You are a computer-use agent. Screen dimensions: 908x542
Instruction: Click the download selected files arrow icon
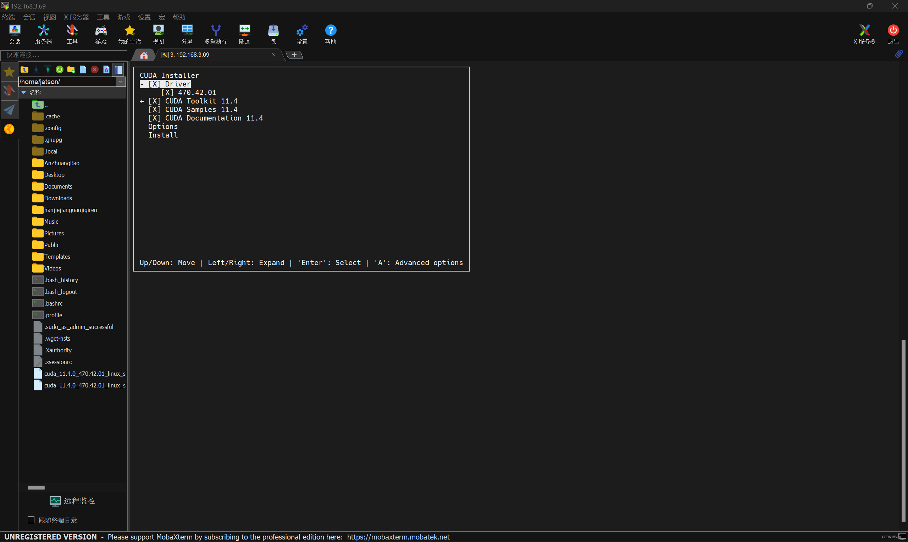[x=36, y=69]
